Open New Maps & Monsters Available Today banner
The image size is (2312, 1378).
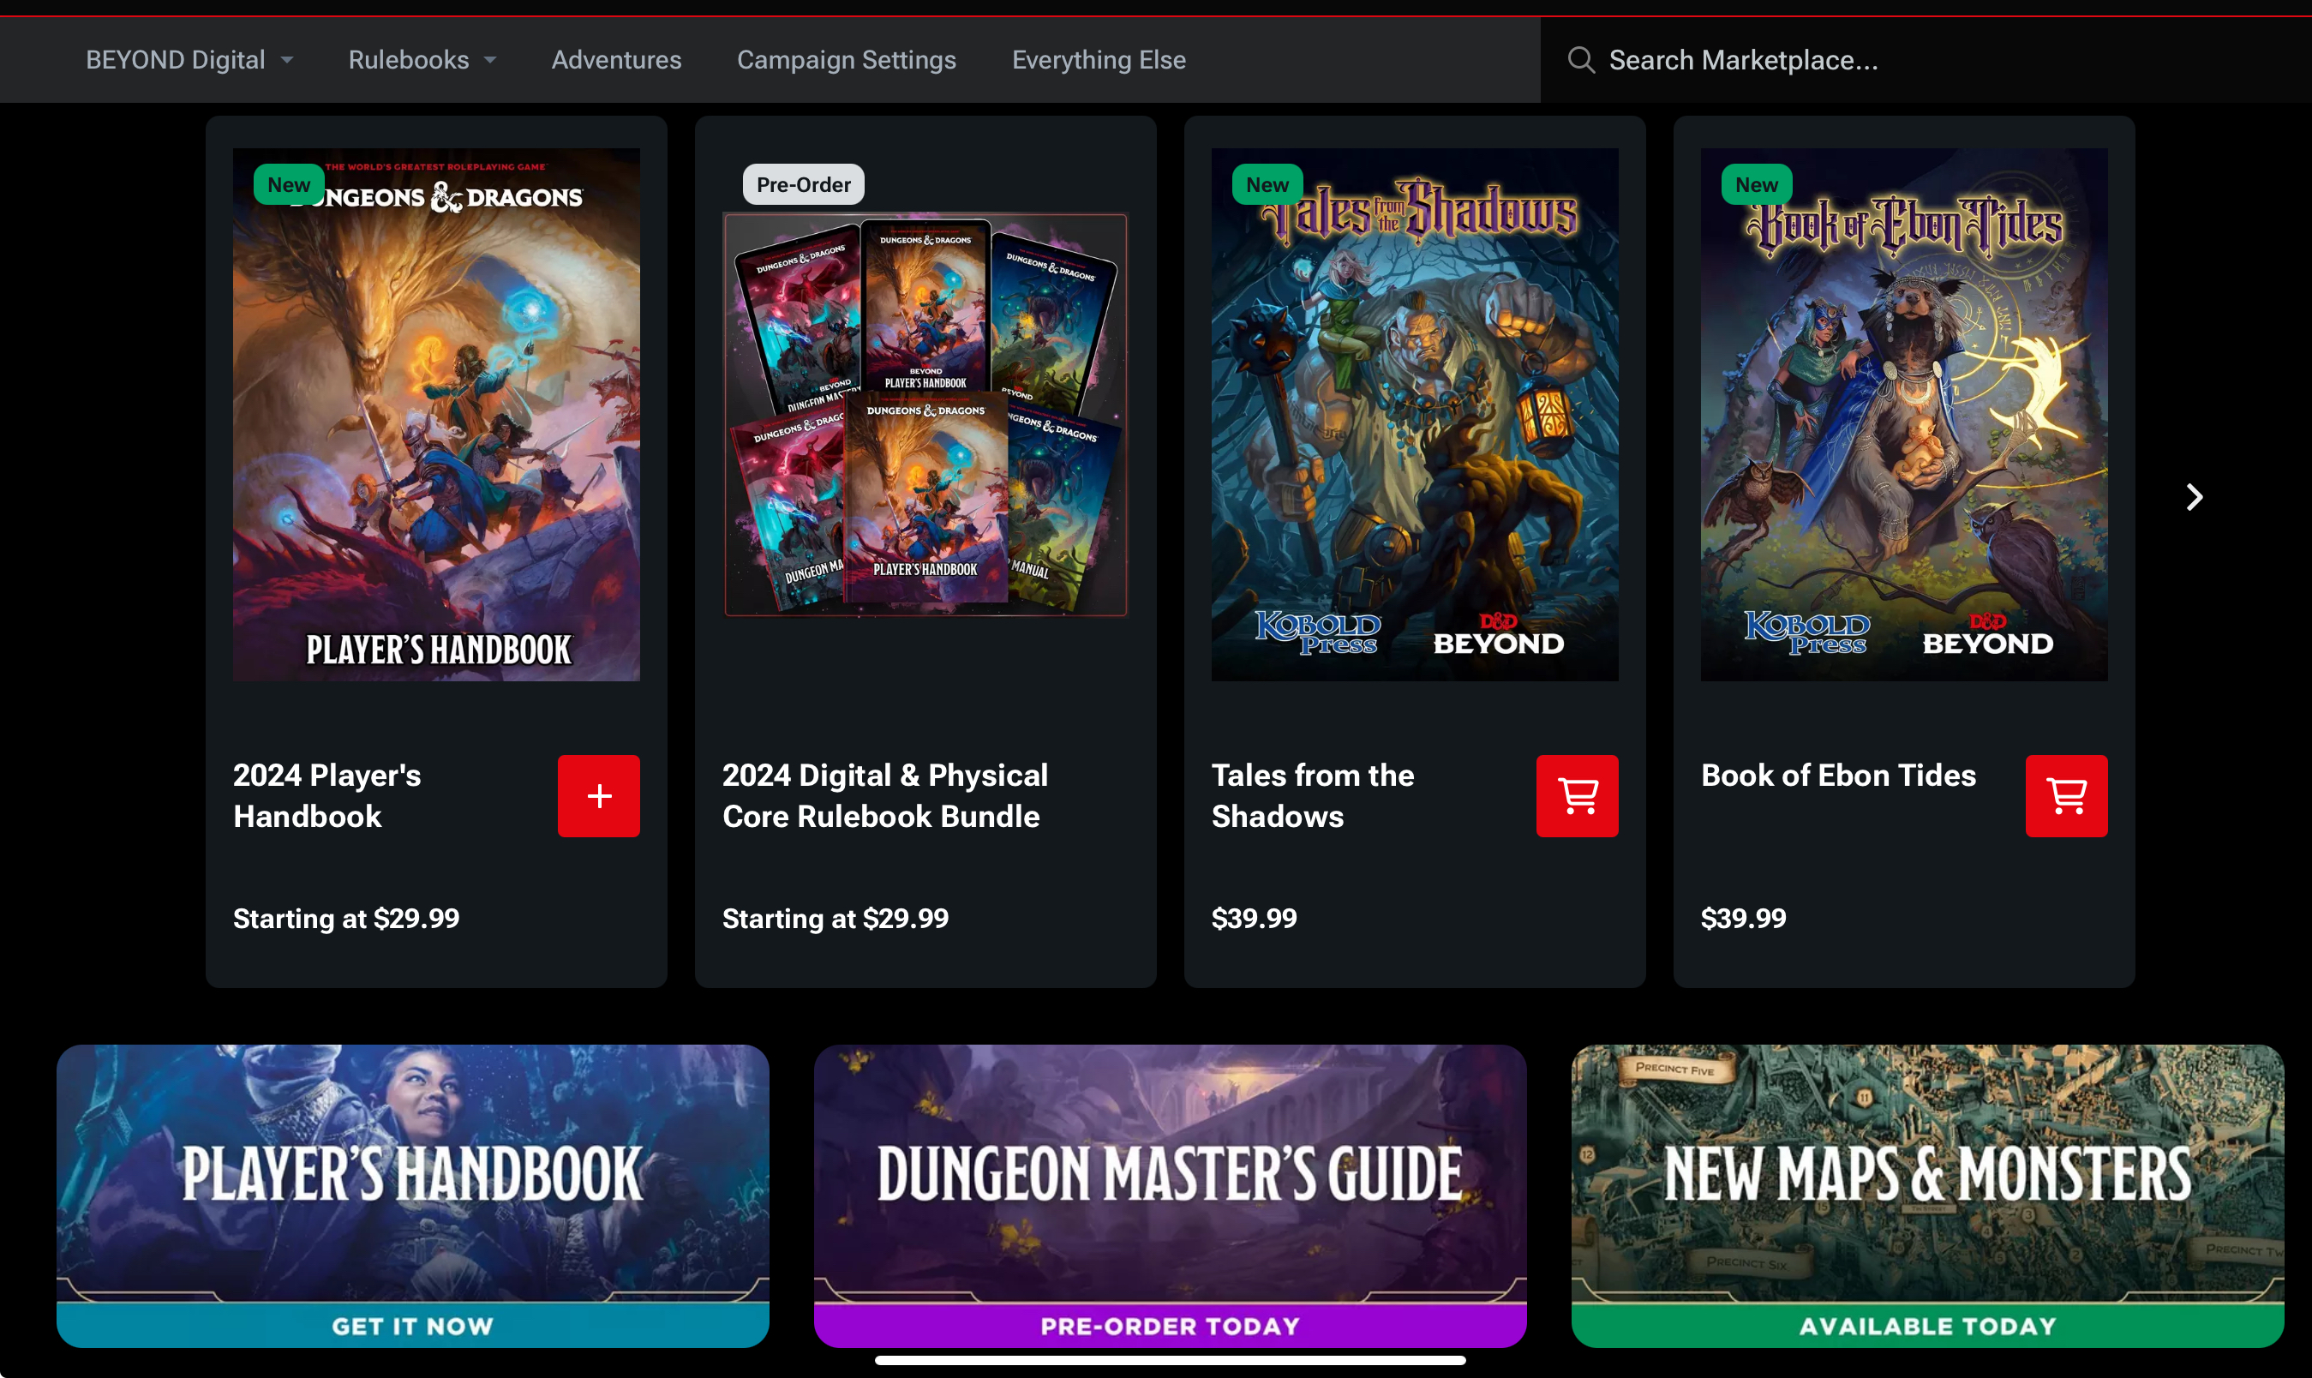[x=1926, y=1195]
